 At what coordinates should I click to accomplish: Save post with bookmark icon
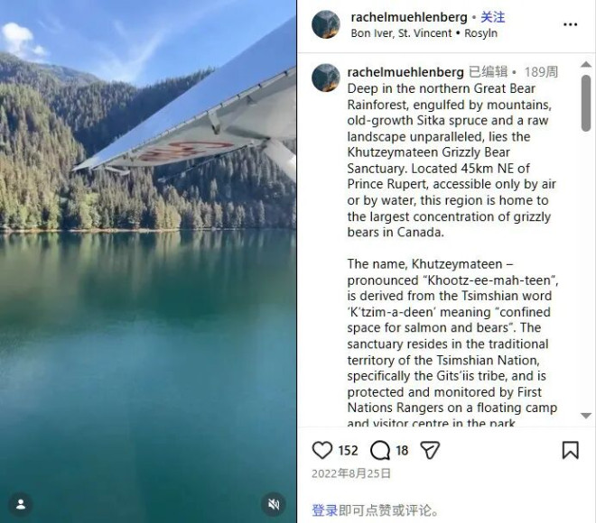coord(570,450)
